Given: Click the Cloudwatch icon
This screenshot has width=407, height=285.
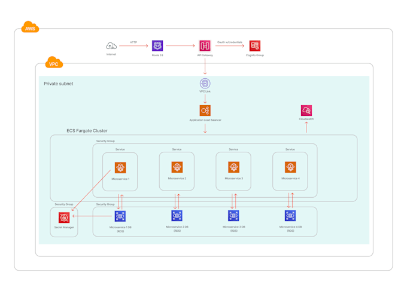Looking at the screenshot, I should pyautogui.click(x=306, y=111).
